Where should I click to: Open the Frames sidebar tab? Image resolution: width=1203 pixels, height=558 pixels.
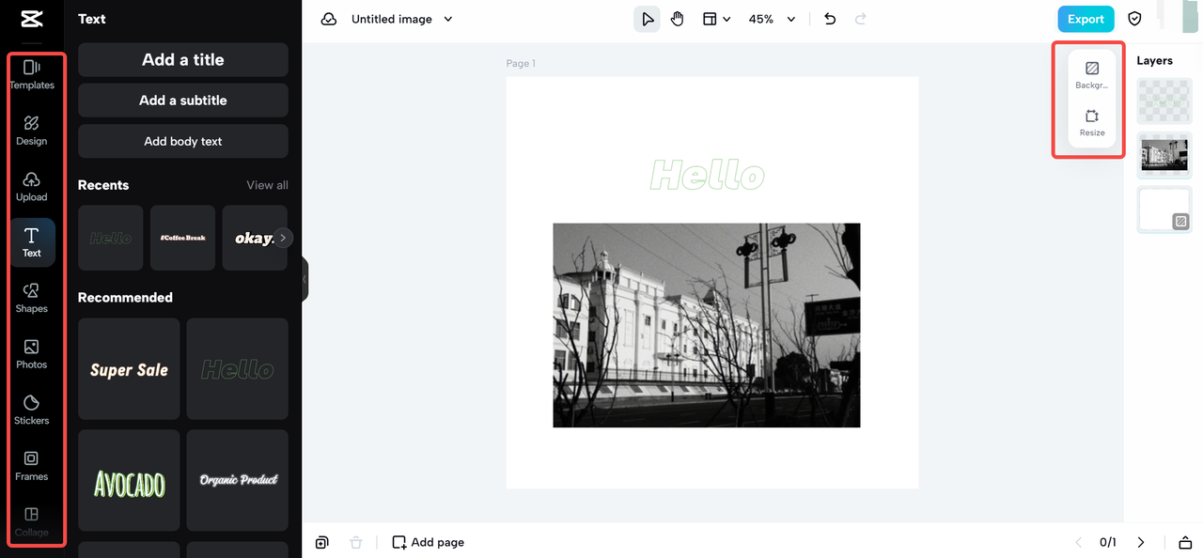(32, 466)
